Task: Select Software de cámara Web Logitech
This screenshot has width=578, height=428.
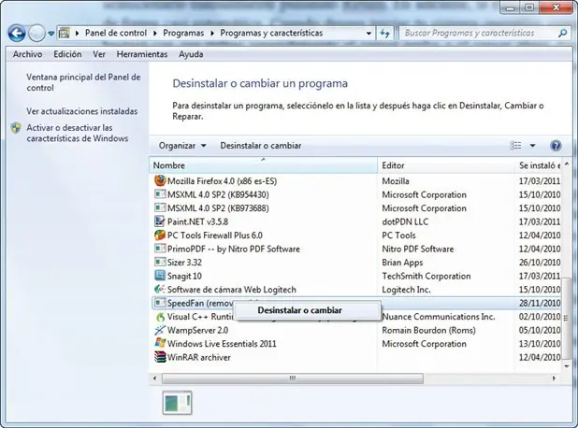Action: [232, 290]
